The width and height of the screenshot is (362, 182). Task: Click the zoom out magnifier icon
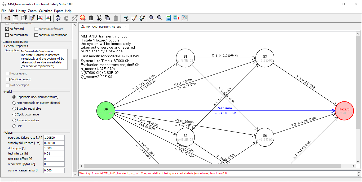click(x=160, y=18)
